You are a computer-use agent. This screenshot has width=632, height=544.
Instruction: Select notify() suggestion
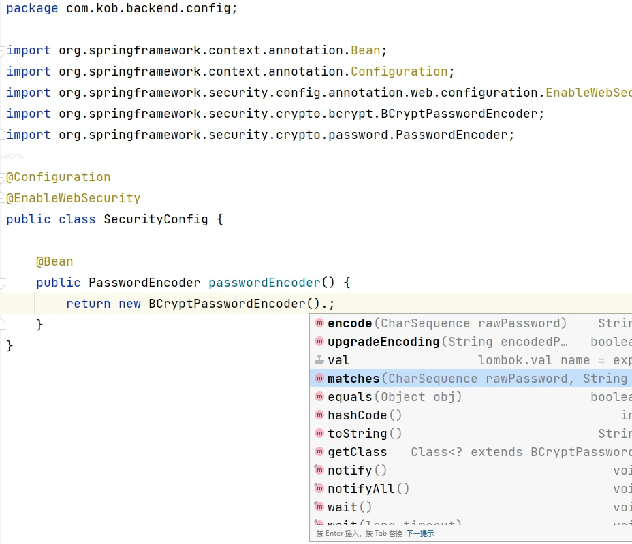point(471,470)
